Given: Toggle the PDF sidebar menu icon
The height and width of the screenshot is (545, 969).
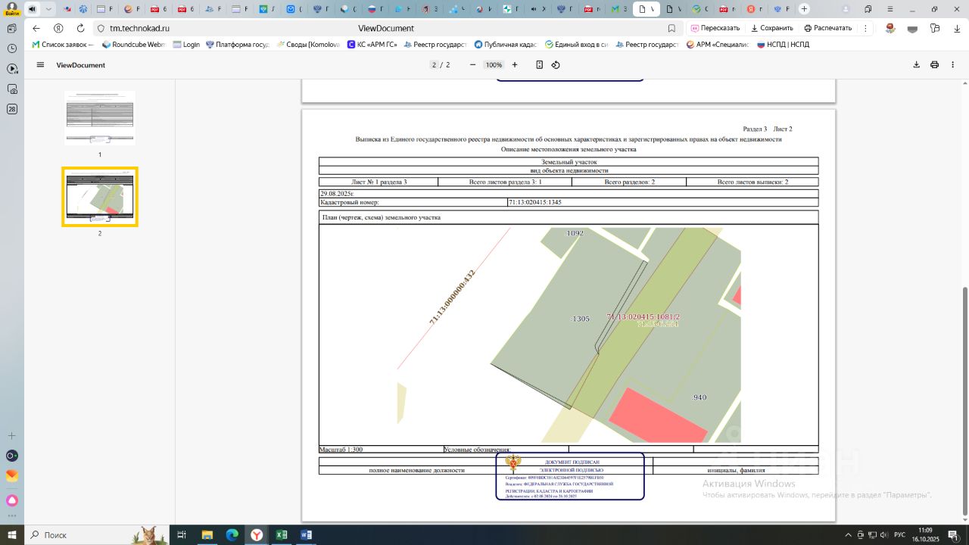Looking at the screenshot, I should click(x=40, y=65).
